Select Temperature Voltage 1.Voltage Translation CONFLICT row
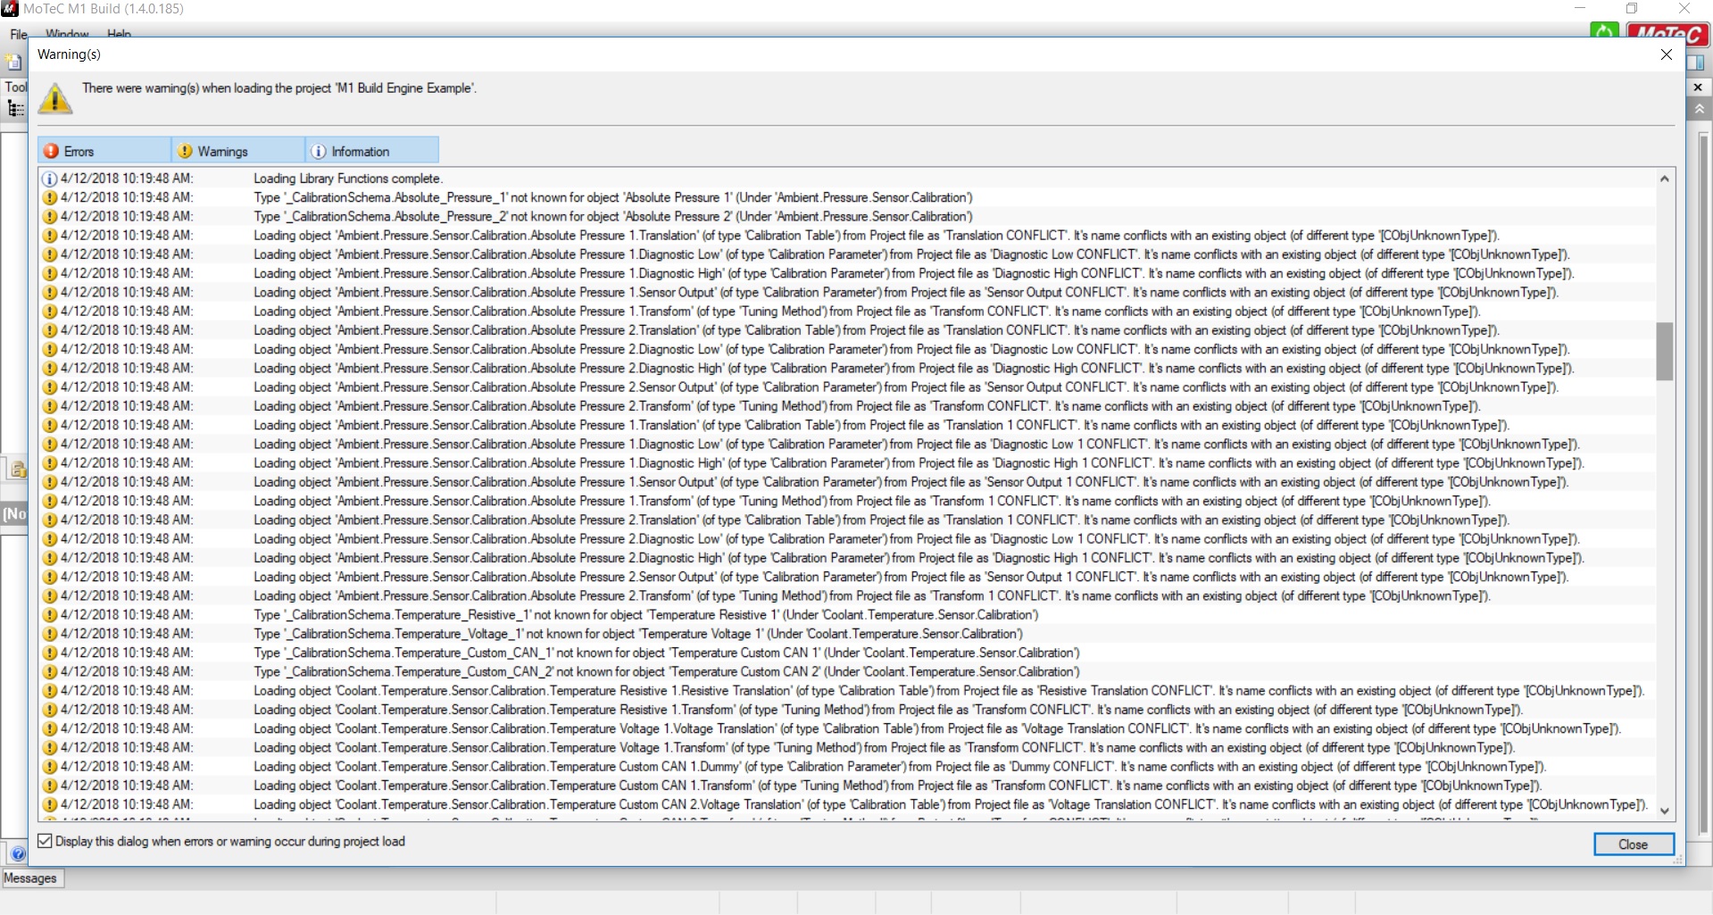Viewport: 1713px width, 915px height. click(848, 728)
